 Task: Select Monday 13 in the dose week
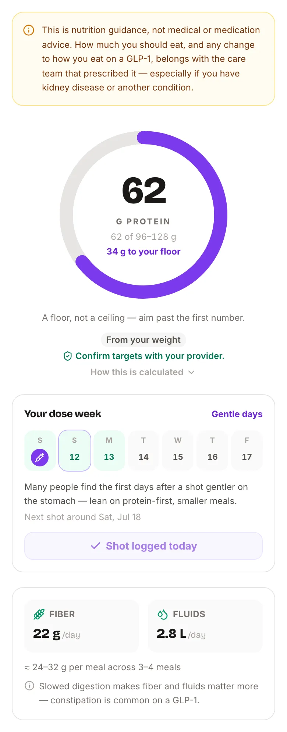[x=109, y=450]
